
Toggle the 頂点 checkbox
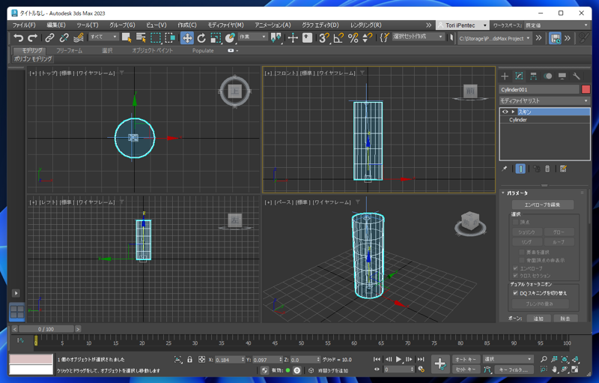click(515, 222)
